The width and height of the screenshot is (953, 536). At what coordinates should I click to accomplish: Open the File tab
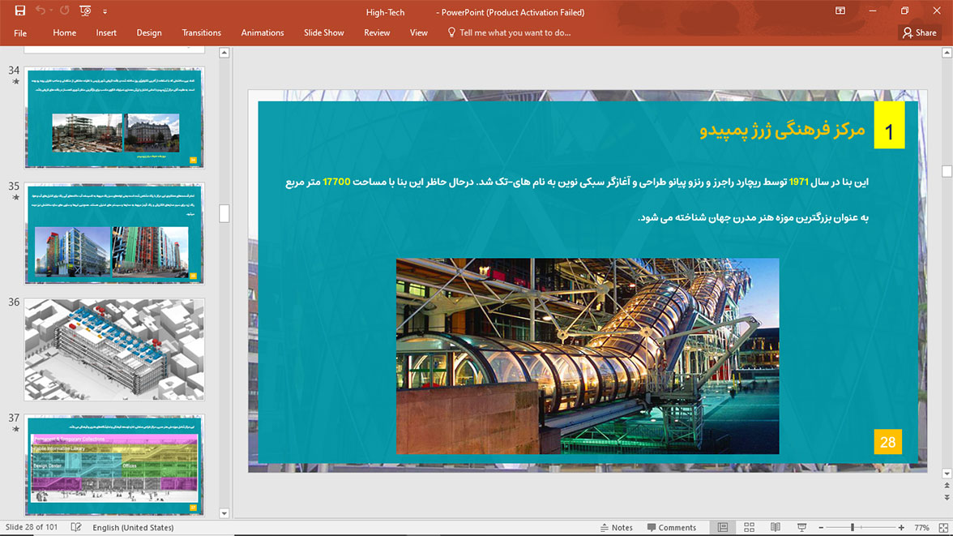point(20,33)
